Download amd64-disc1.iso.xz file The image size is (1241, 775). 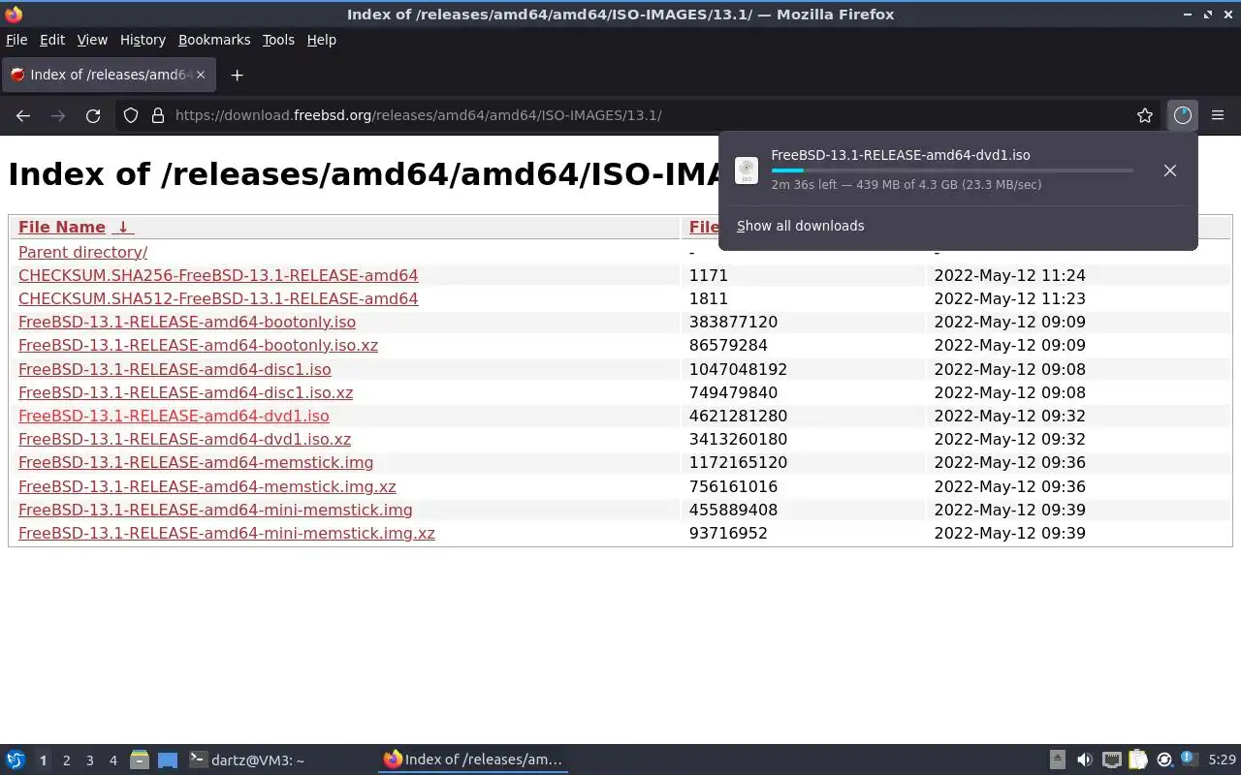(x=185, y=392)
